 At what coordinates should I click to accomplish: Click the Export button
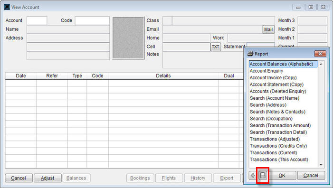(227, 178)
